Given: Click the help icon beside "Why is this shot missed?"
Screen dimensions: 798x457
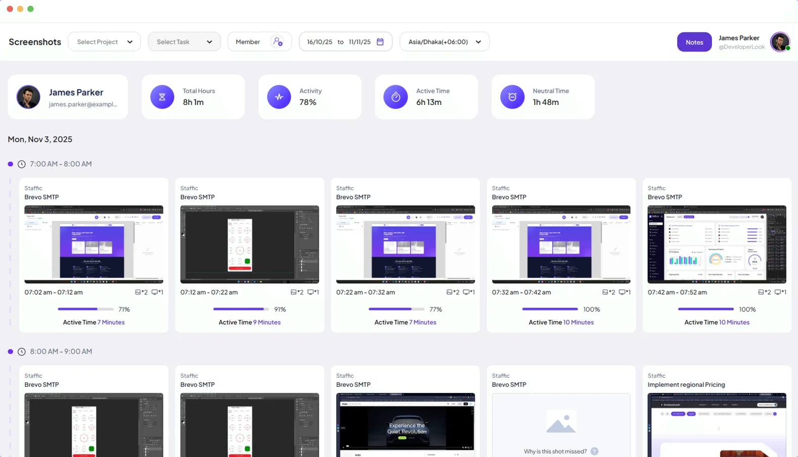Looking at the screenshot, I should 594,451.
